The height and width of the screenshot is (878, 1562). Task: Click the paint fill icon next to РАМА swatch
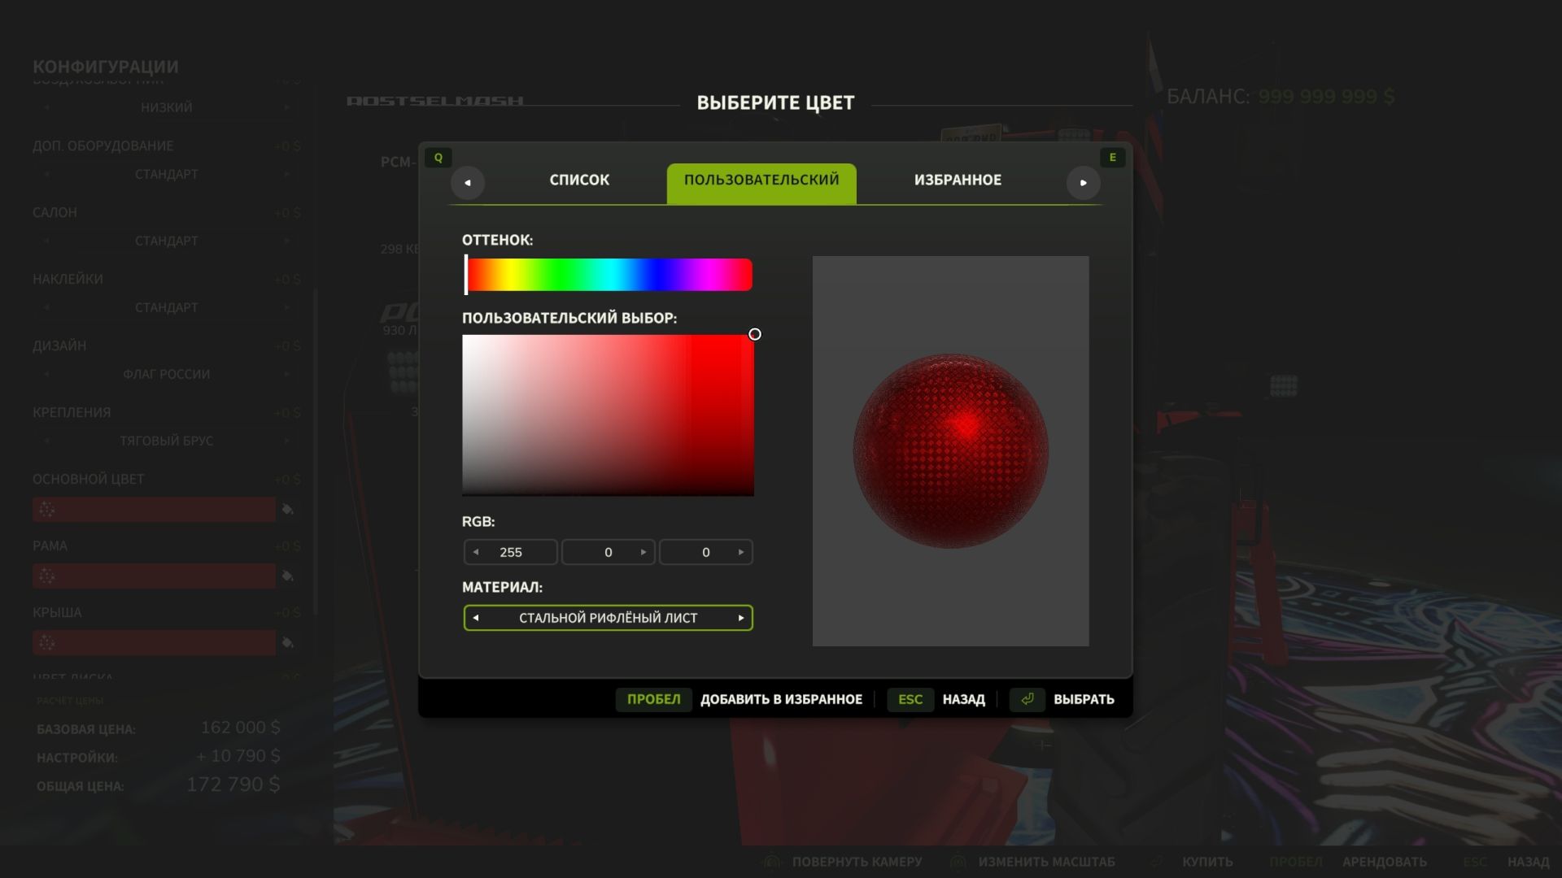289,575
